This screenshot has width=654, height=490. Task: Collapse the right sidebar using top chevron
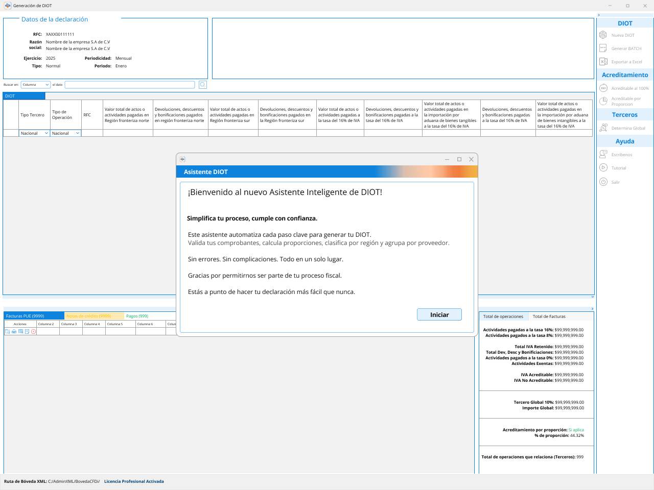tap(599, 15)
